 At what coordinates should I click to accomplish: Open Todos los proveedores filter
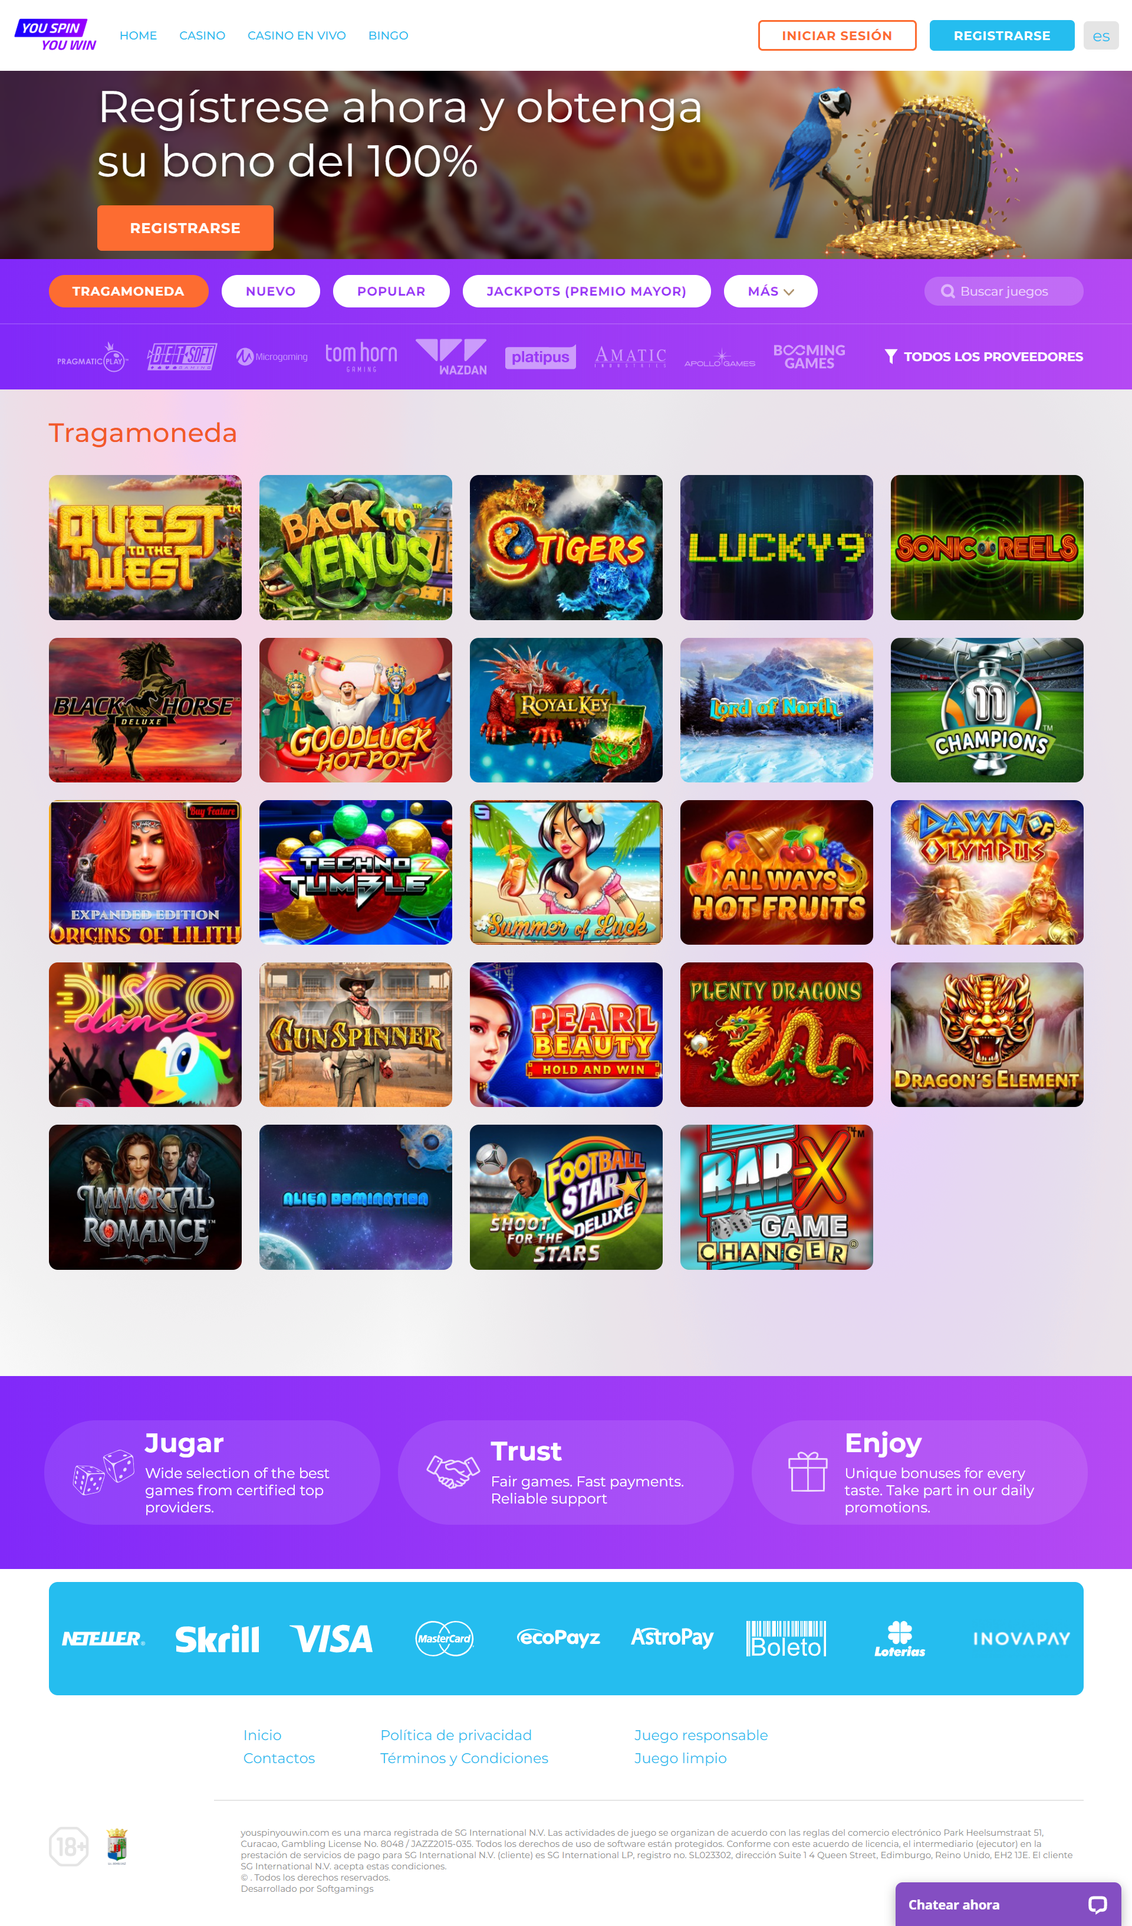pyautogui.click(x=984, y=356)
